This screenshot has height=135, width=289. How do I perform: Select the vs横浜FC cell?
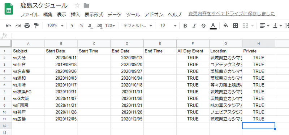[28, 92]
